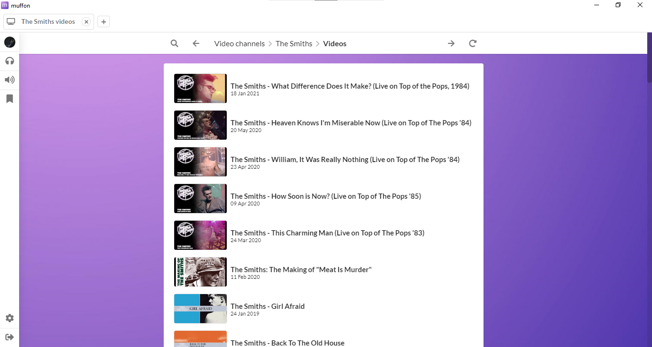
Task: Click the date 18 Jan 2021
Action: click(245, 94)
